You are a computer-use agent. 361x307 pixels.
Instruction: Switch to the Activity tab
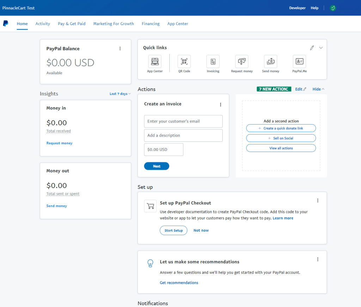pyautogui.click(x=43, y=24)
